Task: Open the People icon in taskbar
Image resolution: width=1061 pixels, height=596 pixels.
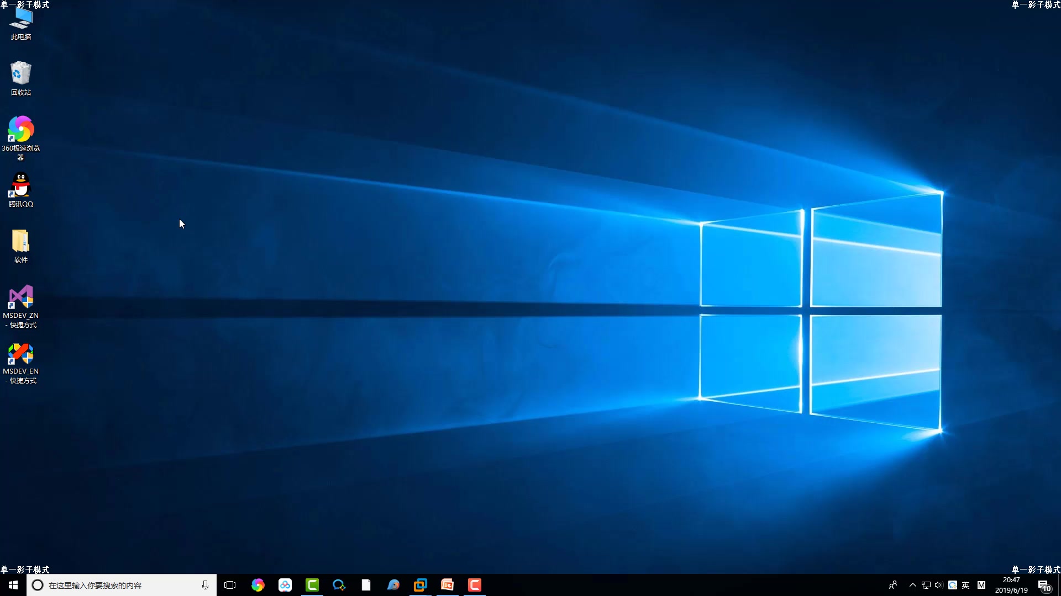Action: point(893,585)
